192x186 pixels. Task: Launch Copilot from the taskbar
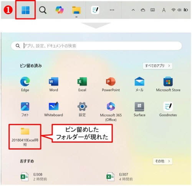coord(60,10)
